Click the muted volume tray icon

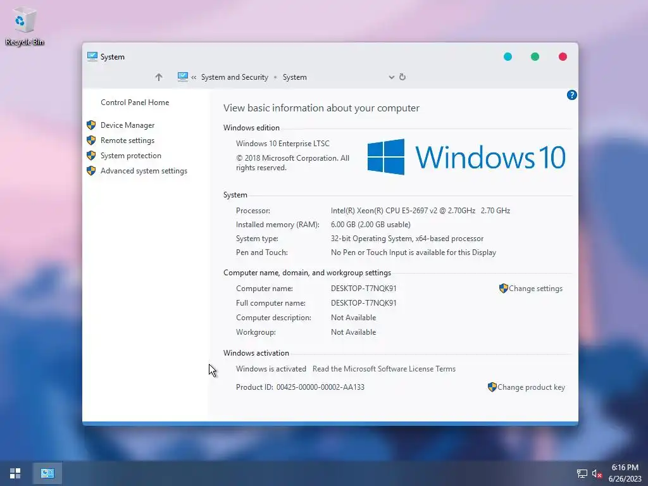(597, 473)
